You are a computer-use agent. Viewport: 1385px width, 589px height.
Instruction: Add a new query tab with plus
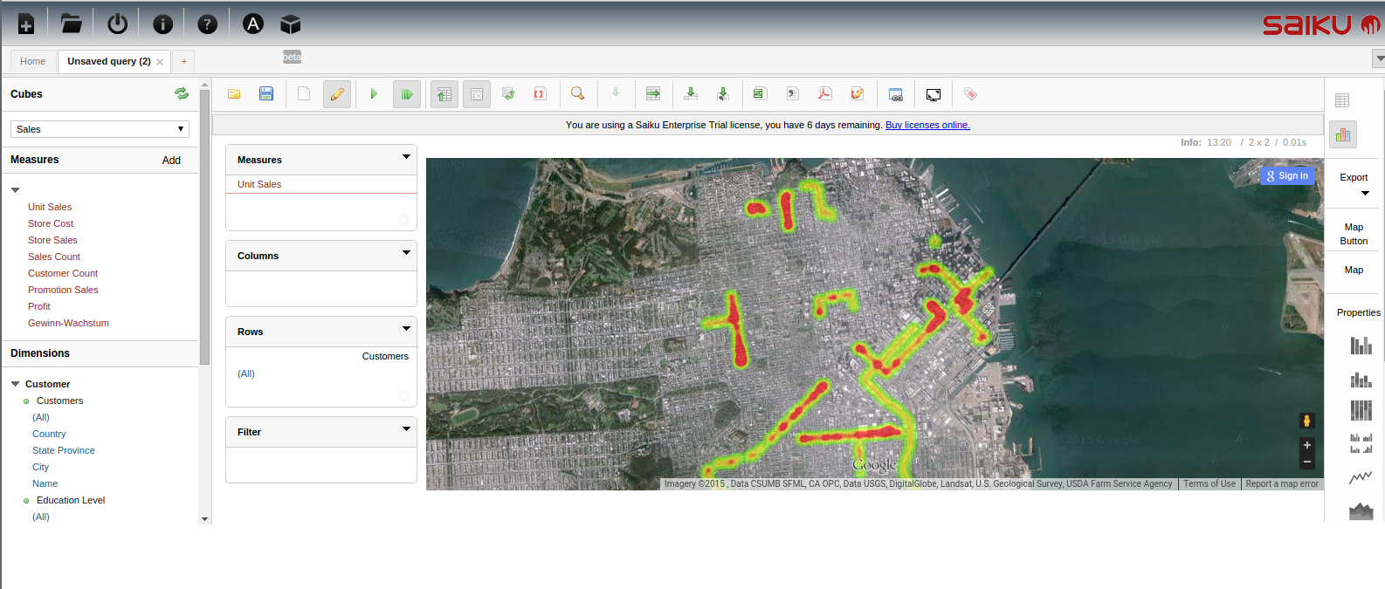pyautogui.click(x=184, y=61)
